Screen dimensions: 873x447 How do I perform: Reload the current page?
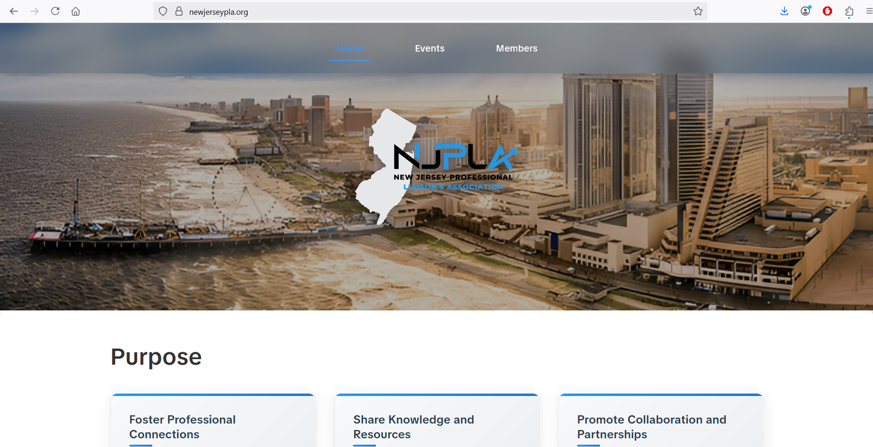[55, 11]
